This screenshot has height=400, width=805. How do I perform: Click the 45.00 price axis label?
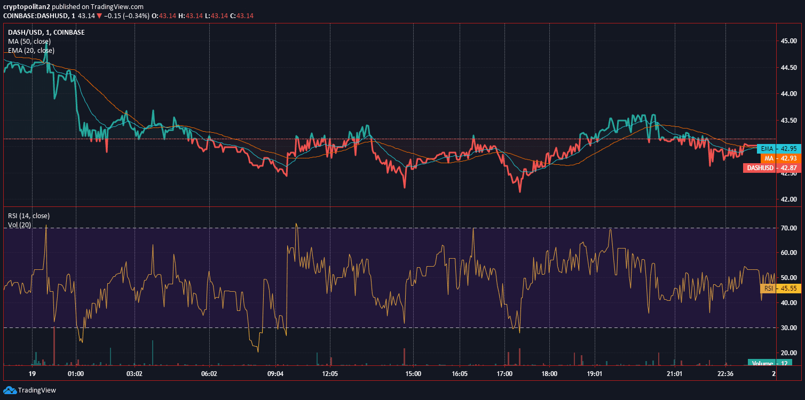click(789, 41)
